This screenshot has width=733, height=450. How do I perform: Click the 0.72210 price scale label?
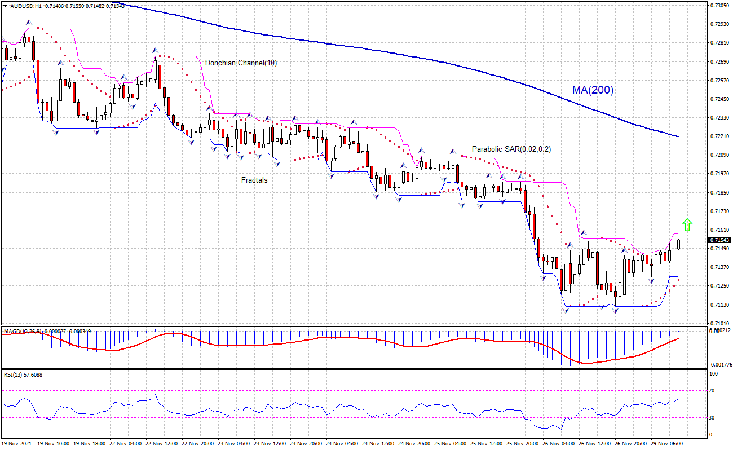[719, 136]
